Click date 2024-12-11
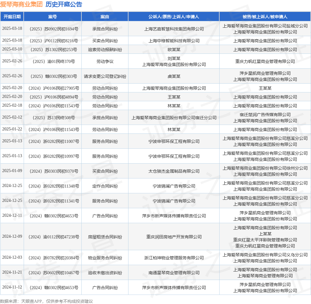This screenshot has width=311, height=304. coord(12,215)
